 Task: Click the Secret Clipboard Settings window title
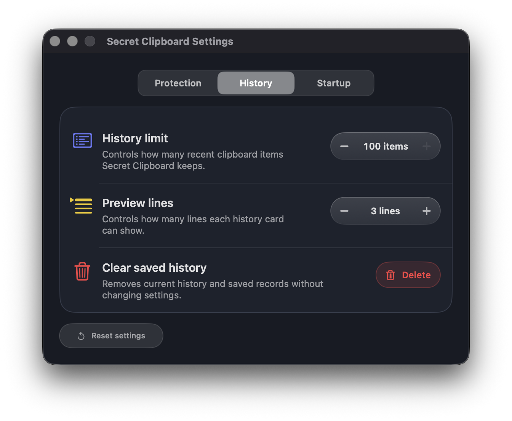coord(170,41)
